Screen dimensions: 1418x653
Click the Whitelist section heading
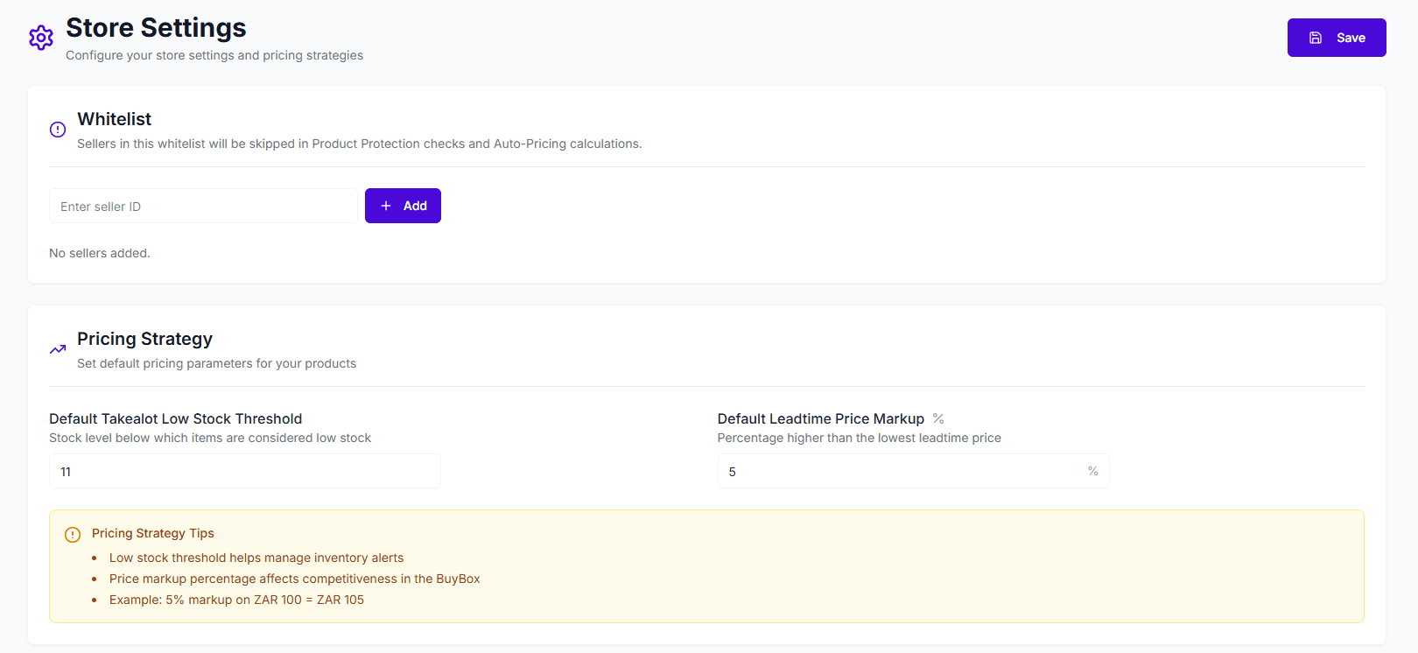tap(115, 119)
